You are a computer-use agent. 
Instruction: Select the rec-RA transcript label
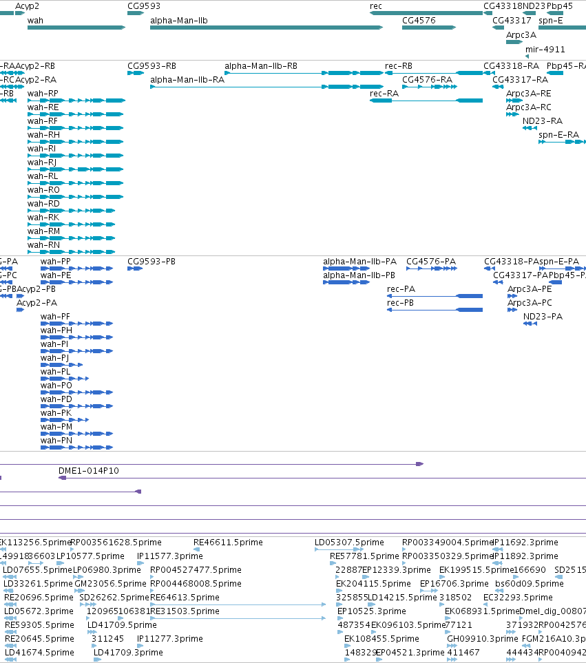(x=384, y=94)
